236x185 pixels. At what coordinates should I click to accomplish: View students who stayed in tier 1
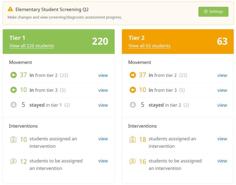click(103, 105)
